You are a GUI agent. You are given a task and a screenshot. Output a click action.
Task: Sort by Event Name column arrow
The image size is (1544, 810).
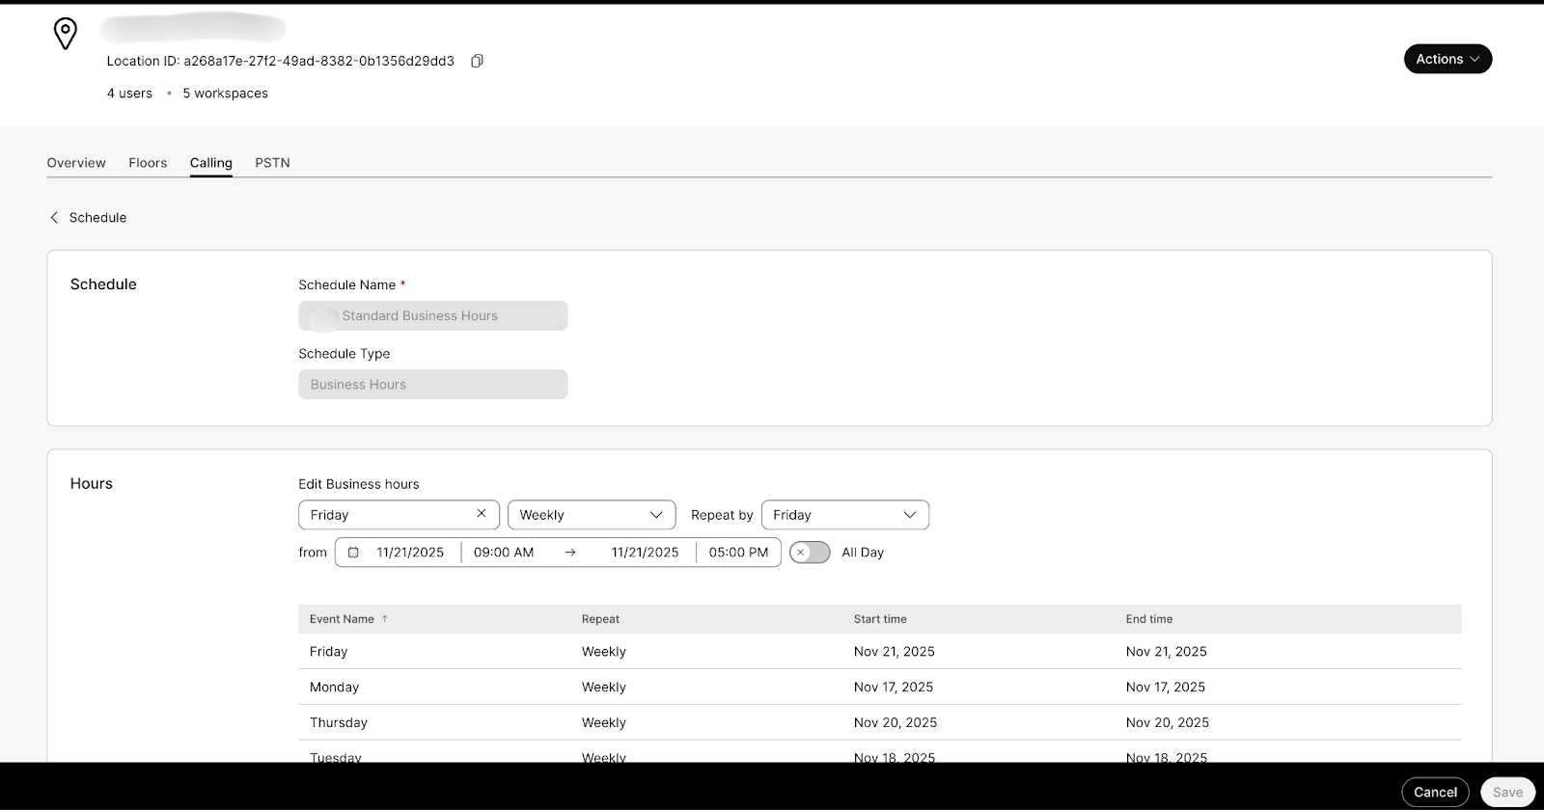pyautogui.click(x=385, y=619)
